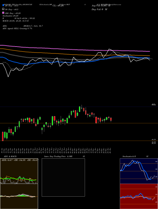Select the 'Day Vol: 0 M' text
The height and width of the screenshot is (209, 158).
(x=99, y=9)
